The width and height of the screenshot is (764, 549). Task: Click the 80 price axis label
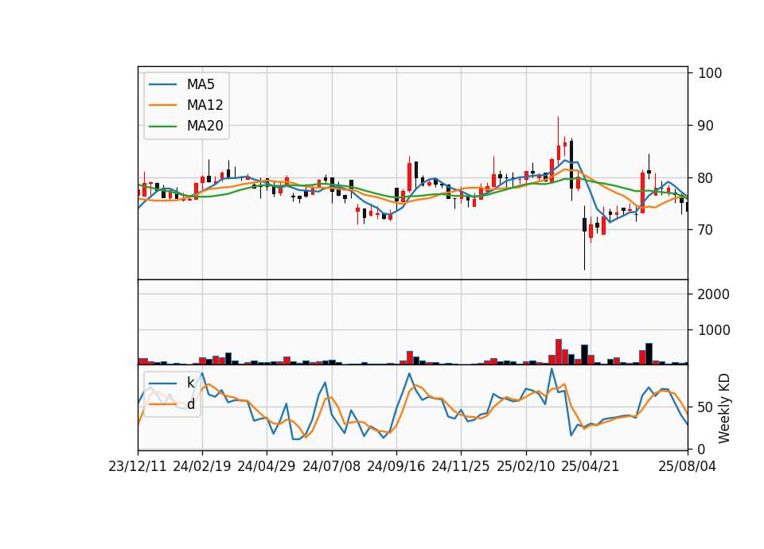706,177
